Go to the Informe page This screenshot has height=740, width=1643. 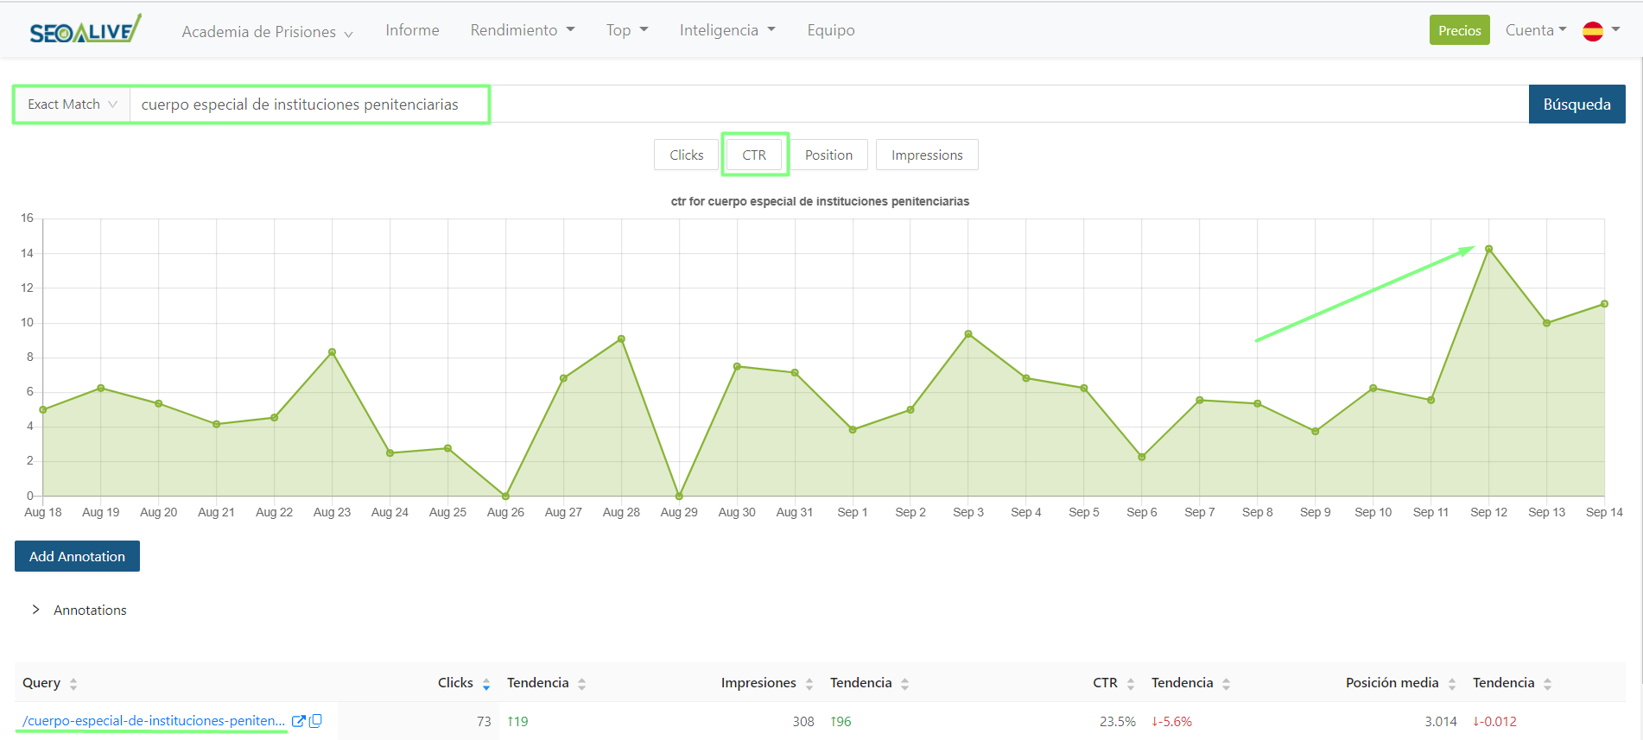pyautogui.click(x=412, y=30)
